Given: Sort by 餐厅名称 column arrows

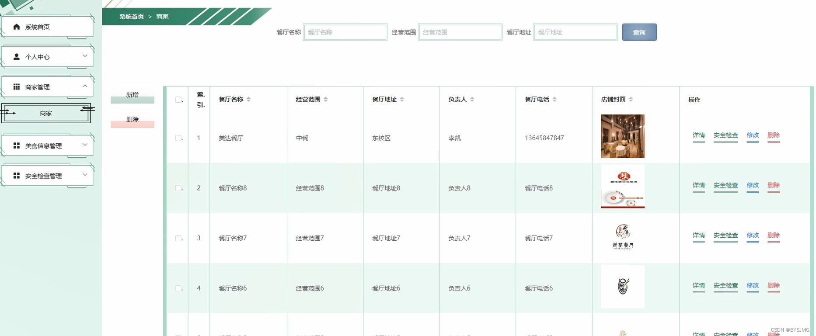Looking at the screenshot, I should pyautogui.click(x=248, y=99).
